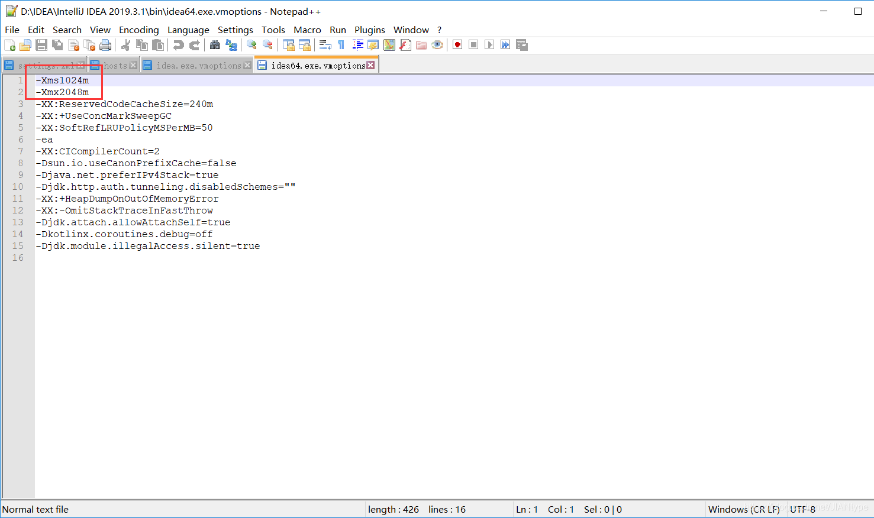The width and height of the screenshot is (874, 518).
Task: Click Normal text file in status bar
Action: pyautogui.click(x=36, y=509)
